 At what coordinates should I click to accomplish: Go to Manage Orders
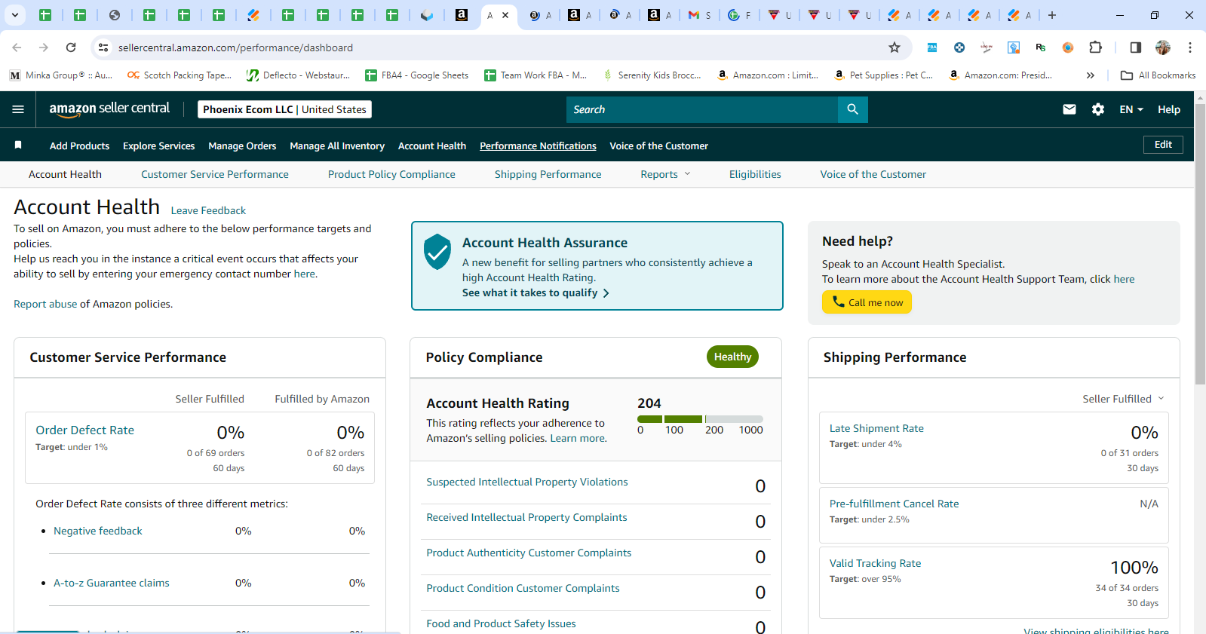click(x=242, y=146)
